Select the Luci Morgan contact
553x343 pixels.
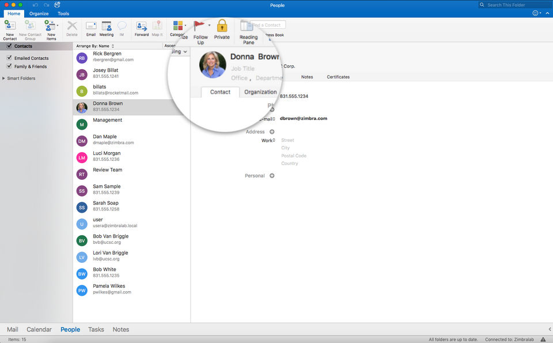point(131,157)
